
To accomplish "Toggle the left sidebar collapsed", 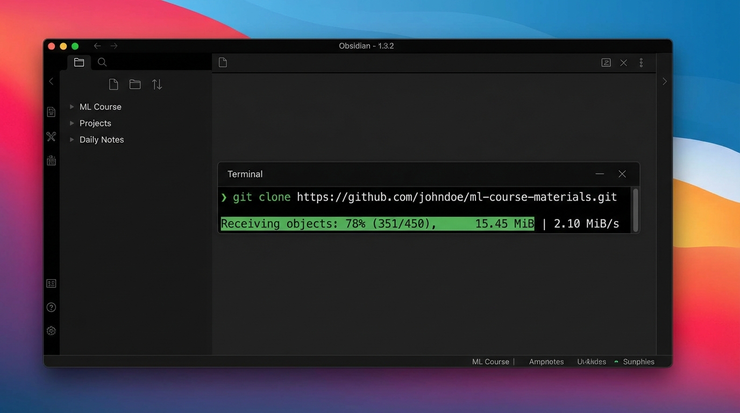I will click(51, 81).
